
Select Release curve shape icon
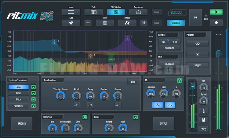pyautogui.click(x=118, y=105)
